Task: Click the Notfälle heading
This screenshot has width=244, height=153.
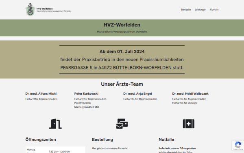Action: click(x=166, y=140)
